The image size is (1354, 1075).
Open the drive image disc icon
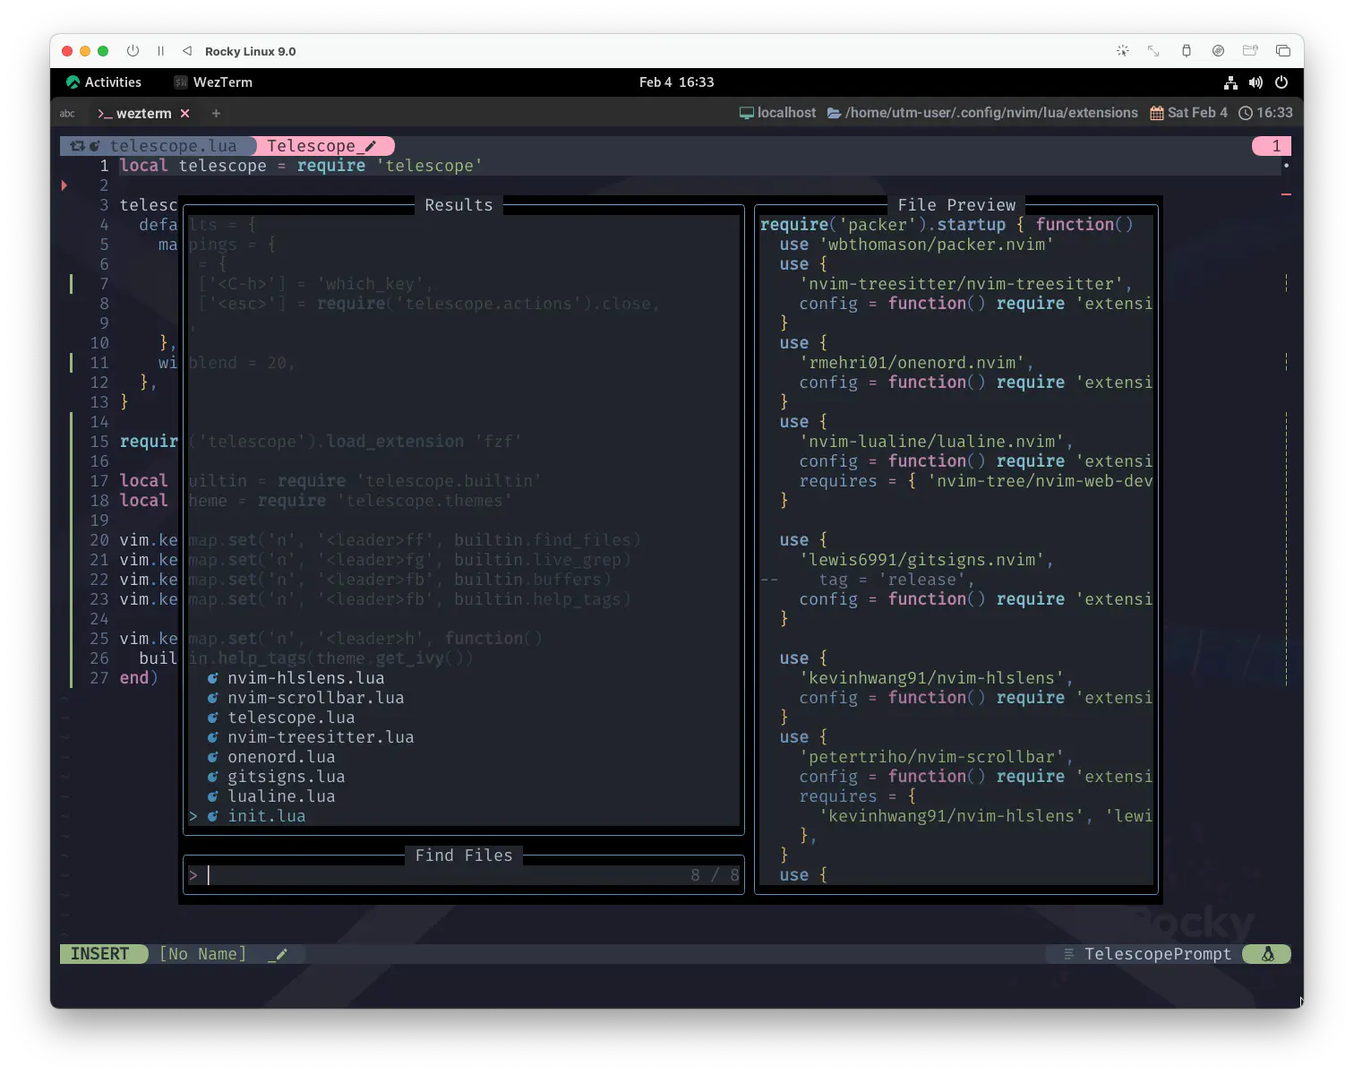pyautogui.click(x=1218, y=51)
